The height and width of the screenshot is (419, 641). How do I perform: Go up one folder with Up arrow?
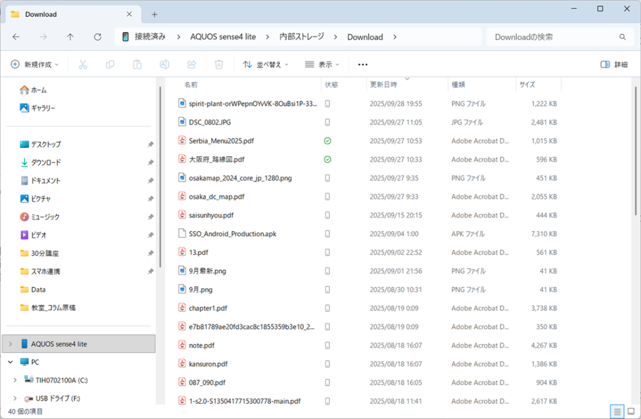(x=70, y=37)
